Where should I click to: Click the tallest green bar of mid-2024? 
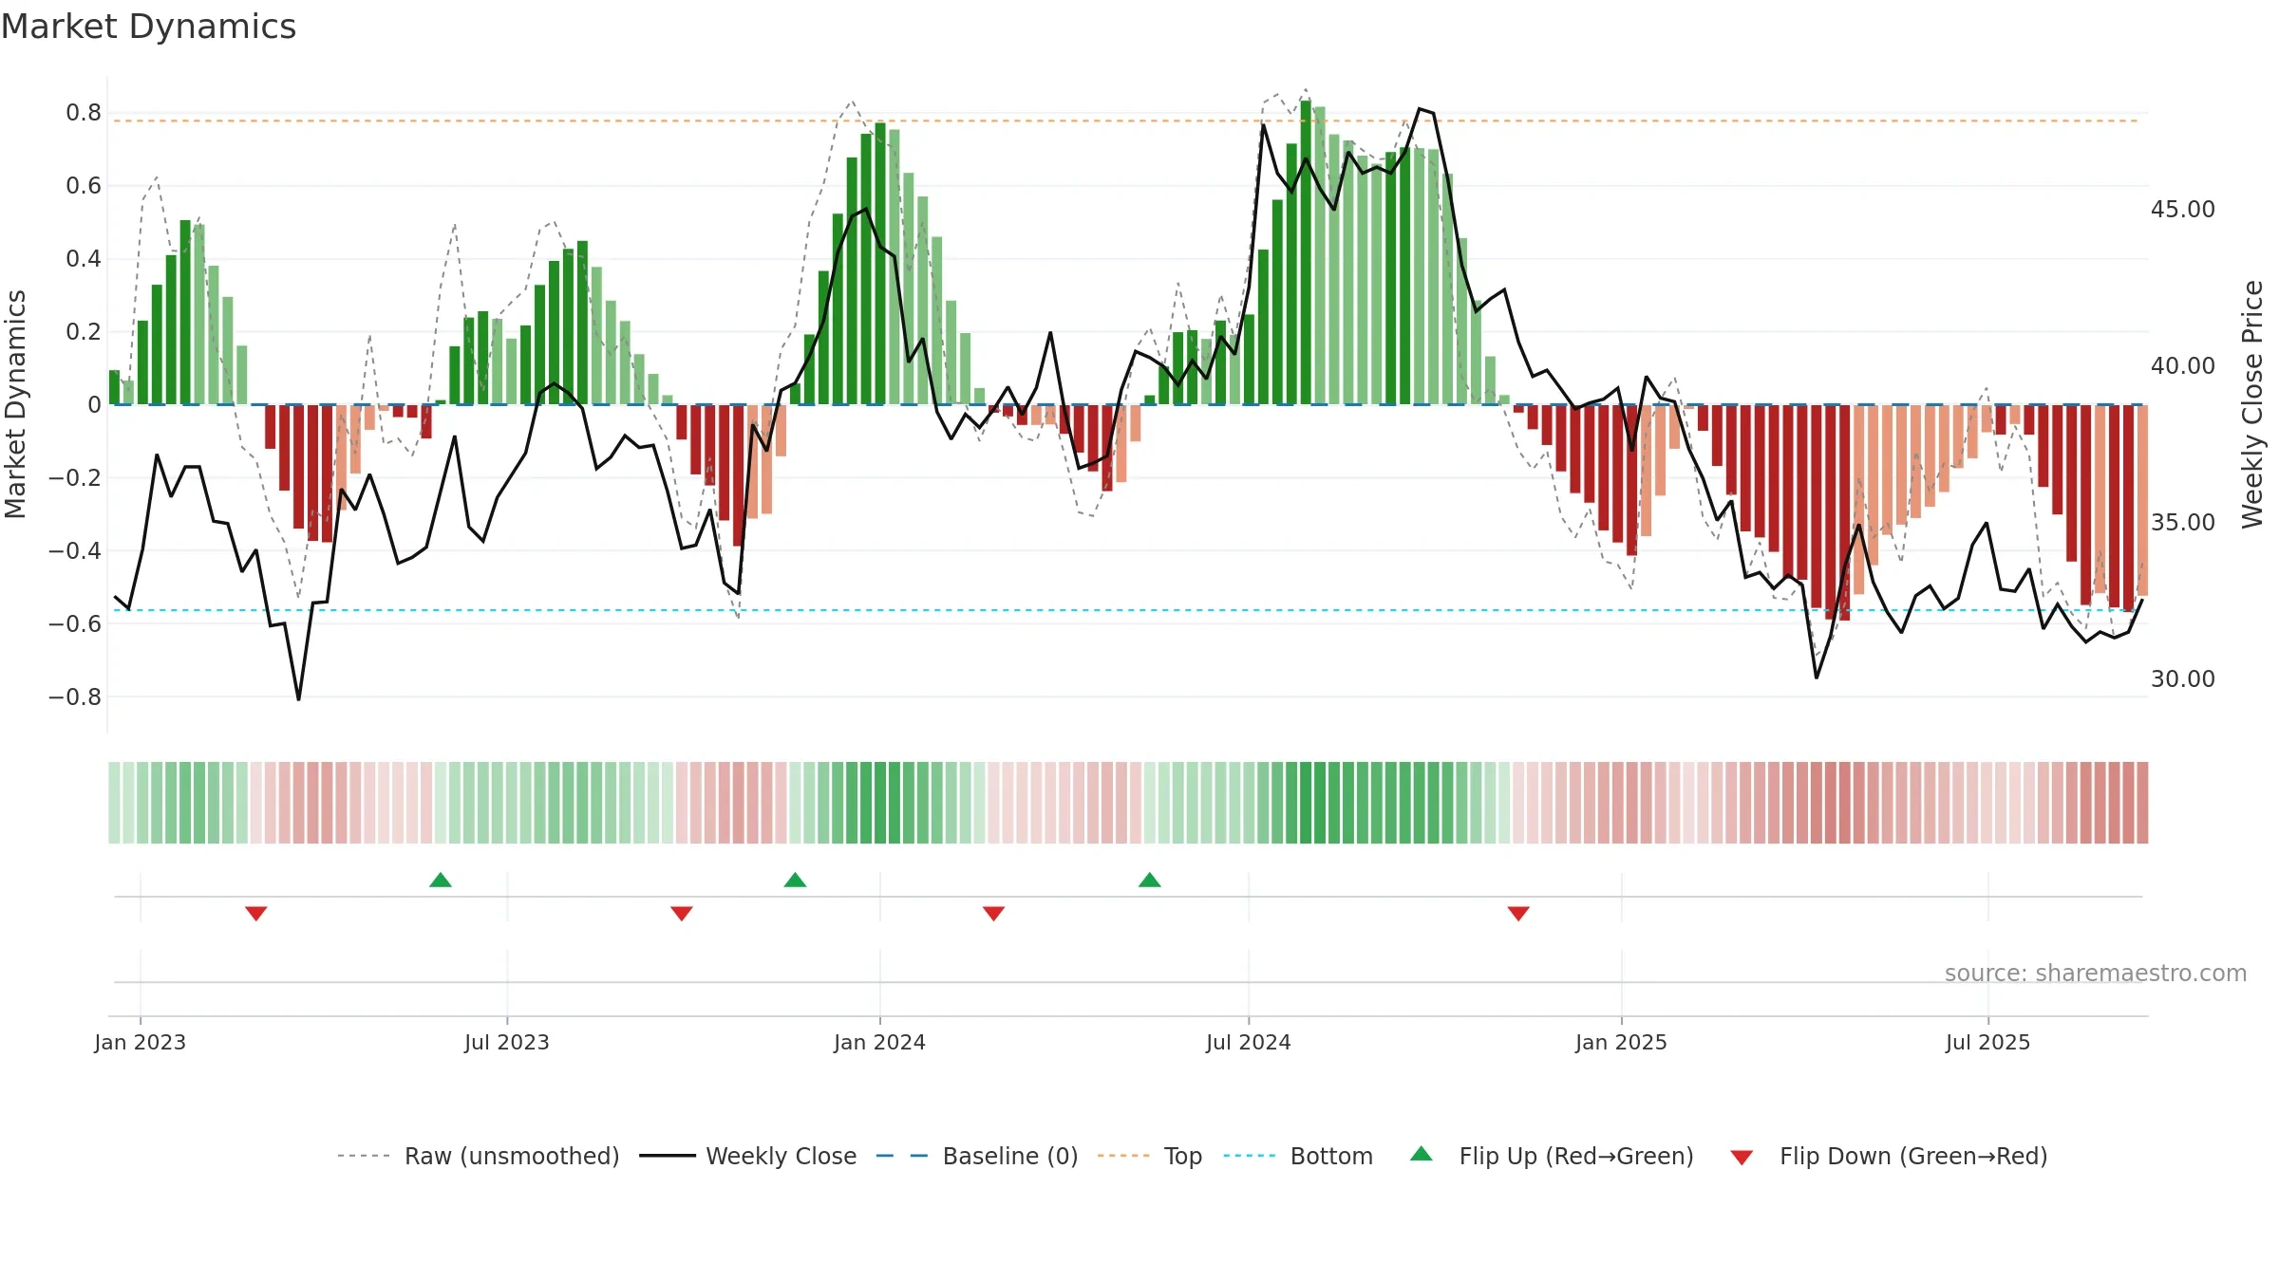[1306, 252]
